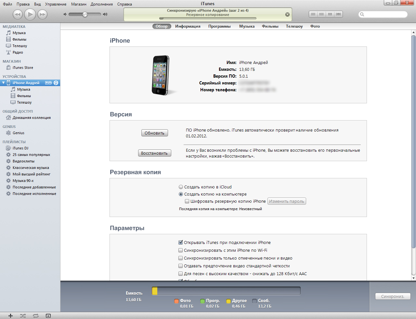The image size is (416, 319).
Task: Switch to song list view
Action: pyautogui.click(x=313, y=14)
